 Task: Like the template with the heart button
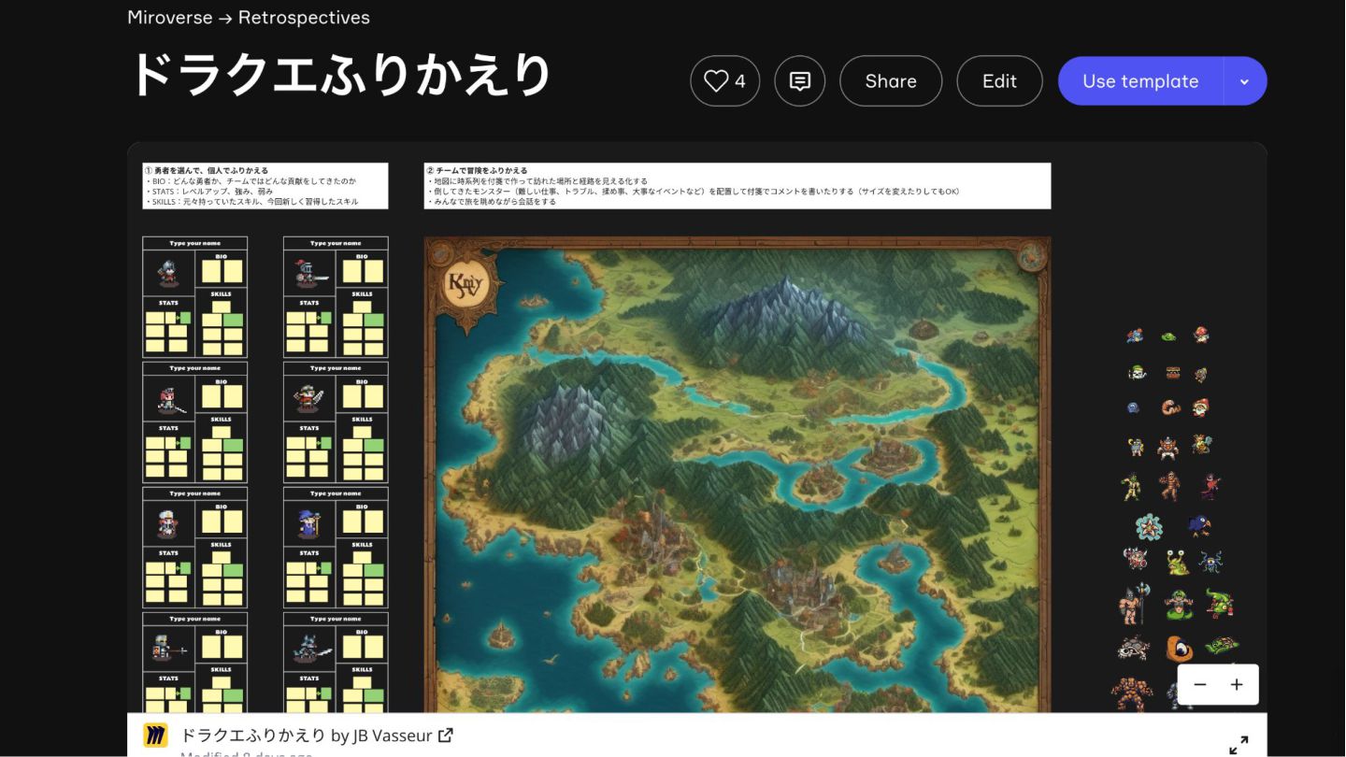[x=724, y=81]
